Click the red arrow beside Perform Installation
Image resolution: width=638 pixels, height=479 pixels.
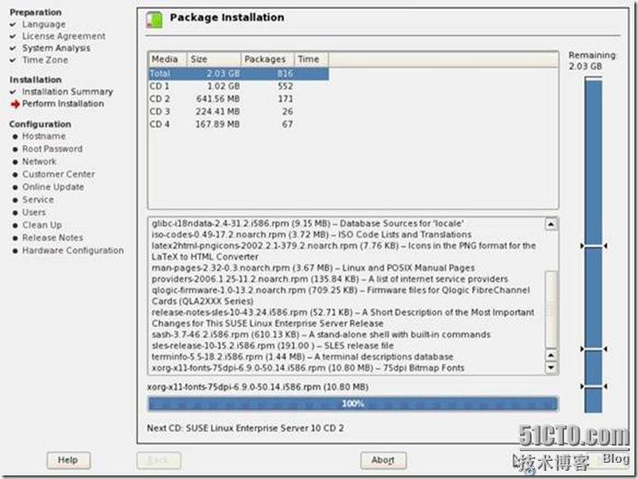tap(15, 104)
